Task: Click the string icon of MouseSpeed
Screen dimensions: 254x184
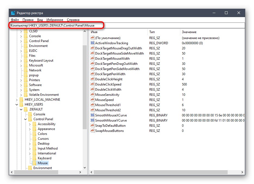Action: point(92,100)
